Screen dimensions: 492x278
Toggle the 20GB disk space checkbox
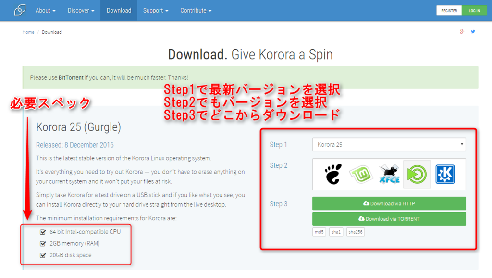[43, 255]
